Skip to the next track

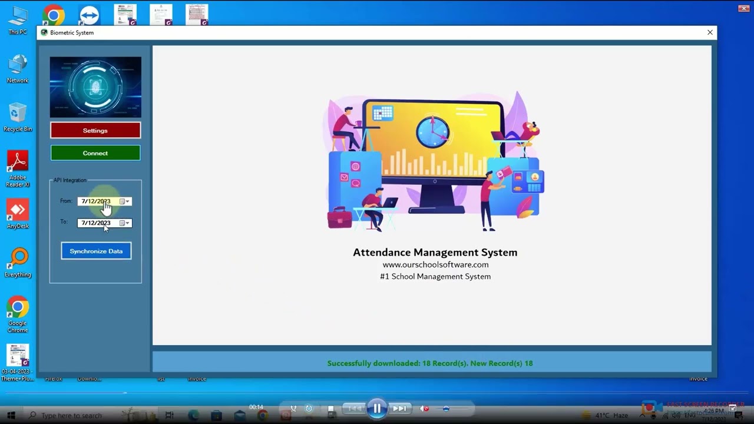coord(399,409)
